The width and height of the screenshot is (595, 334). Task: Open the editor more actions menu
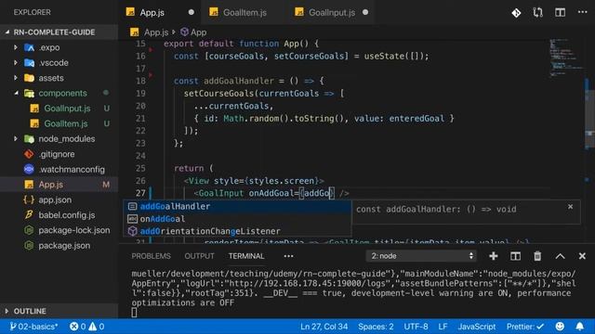(x=583, y=12)
